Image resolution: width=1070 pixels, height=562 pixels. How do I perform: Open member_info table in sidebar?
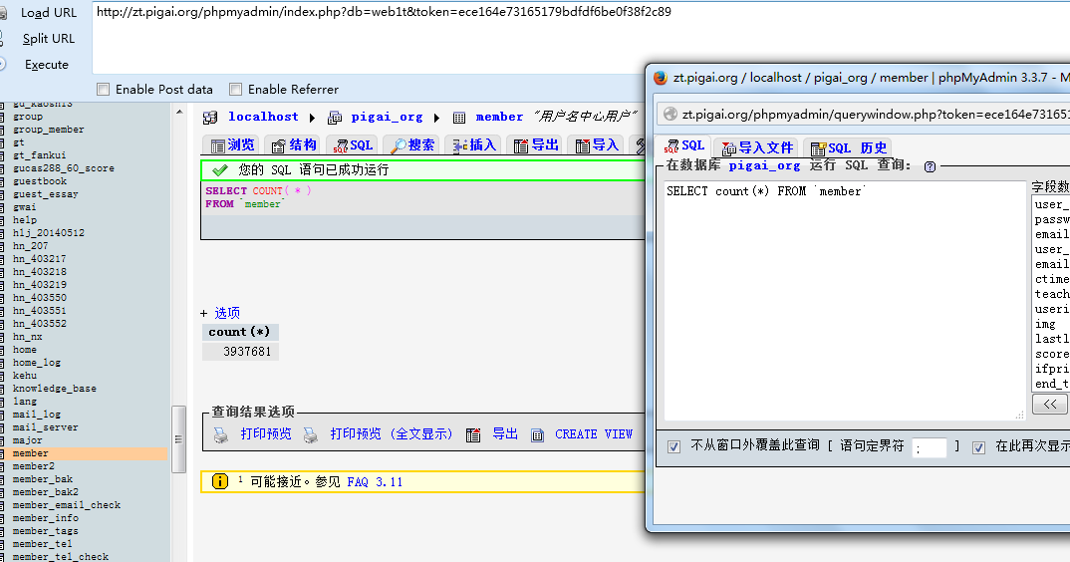45,518
